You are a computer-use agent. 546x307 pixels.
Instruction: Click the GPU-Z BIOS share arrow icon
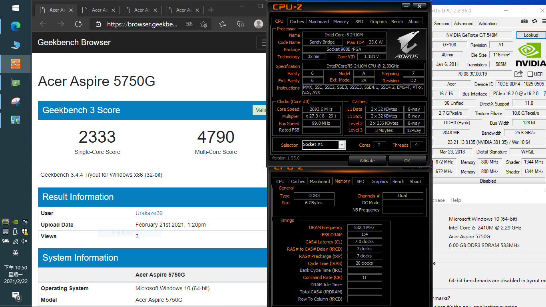pos(518,74)
